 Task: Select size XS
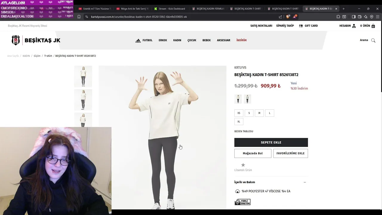point(239,113)
